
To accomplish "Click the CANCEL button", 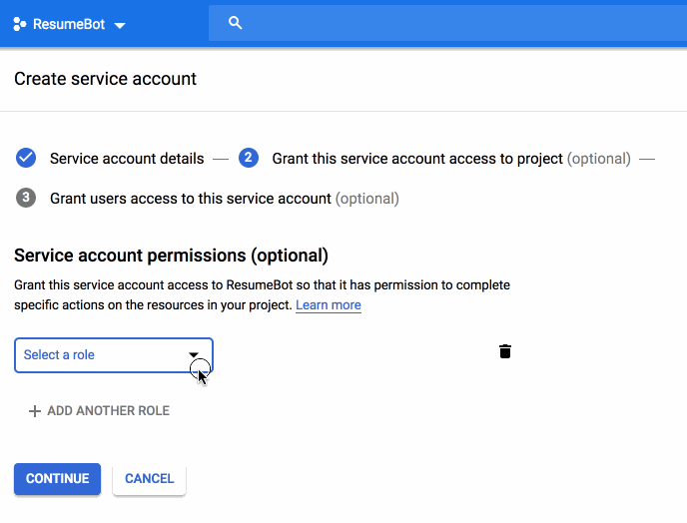I will 150,479.
